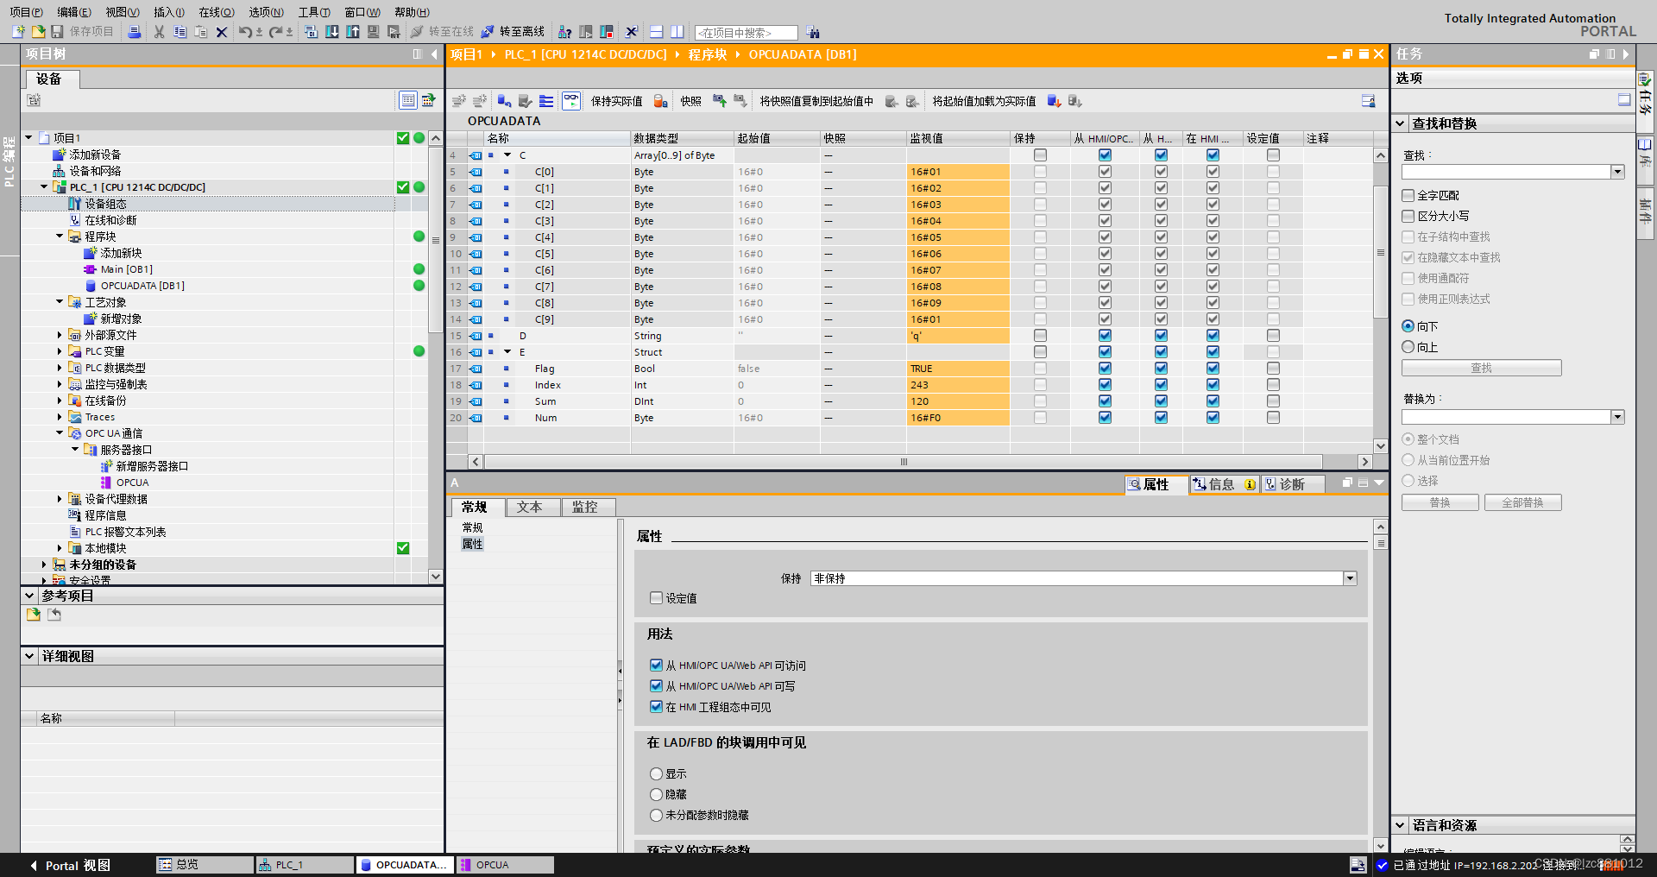Click the 快照 button
The image size is (1657, 877).
[690, 101]
